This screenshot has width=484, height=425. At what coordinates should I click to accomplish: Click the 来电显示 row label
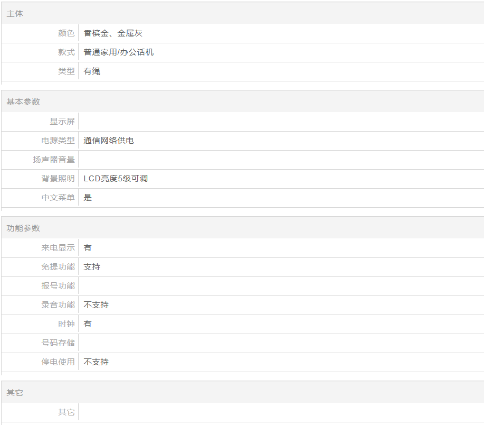58,248
